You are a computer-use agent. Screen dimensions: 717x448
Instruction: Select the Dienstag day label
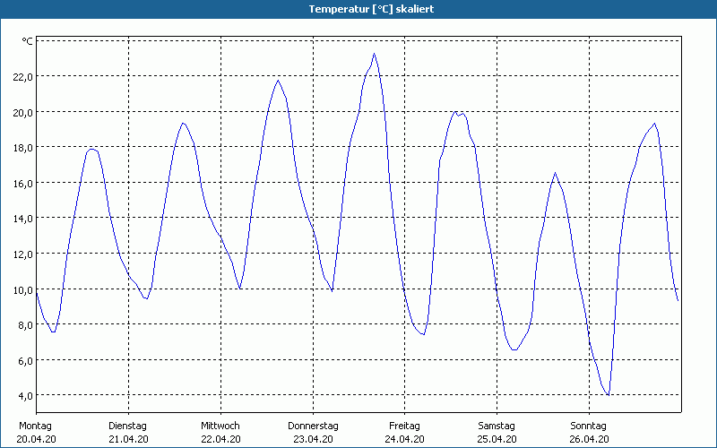coord(127,426)
